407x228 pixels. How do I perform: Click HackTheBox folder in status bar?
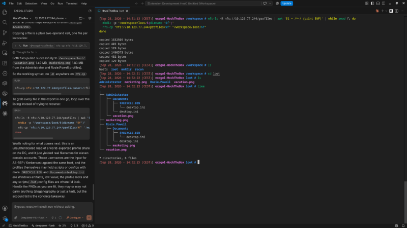point(18,225)
